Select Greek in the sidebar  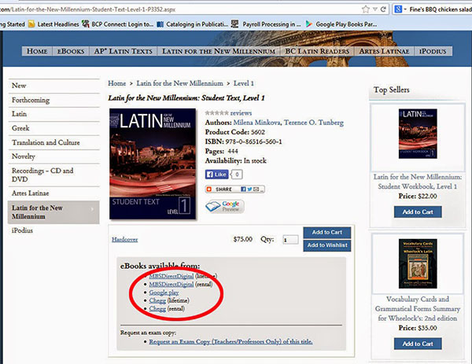(53, 128)
